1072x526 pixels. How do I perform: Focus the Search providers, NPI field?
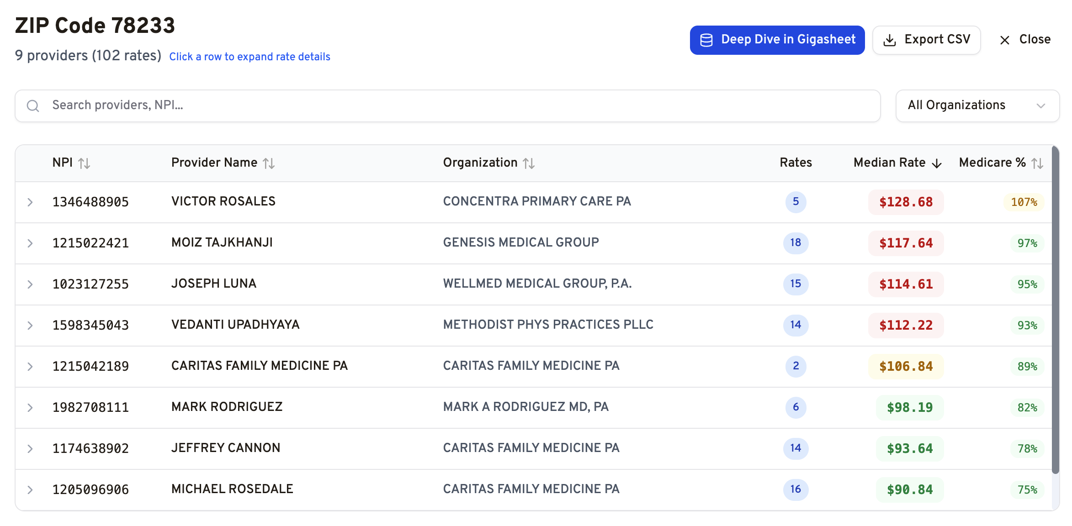[457, 105]
